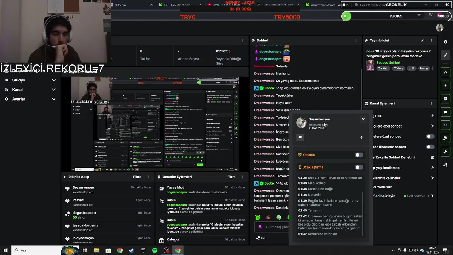Click the chill tag

click(412, 68)
